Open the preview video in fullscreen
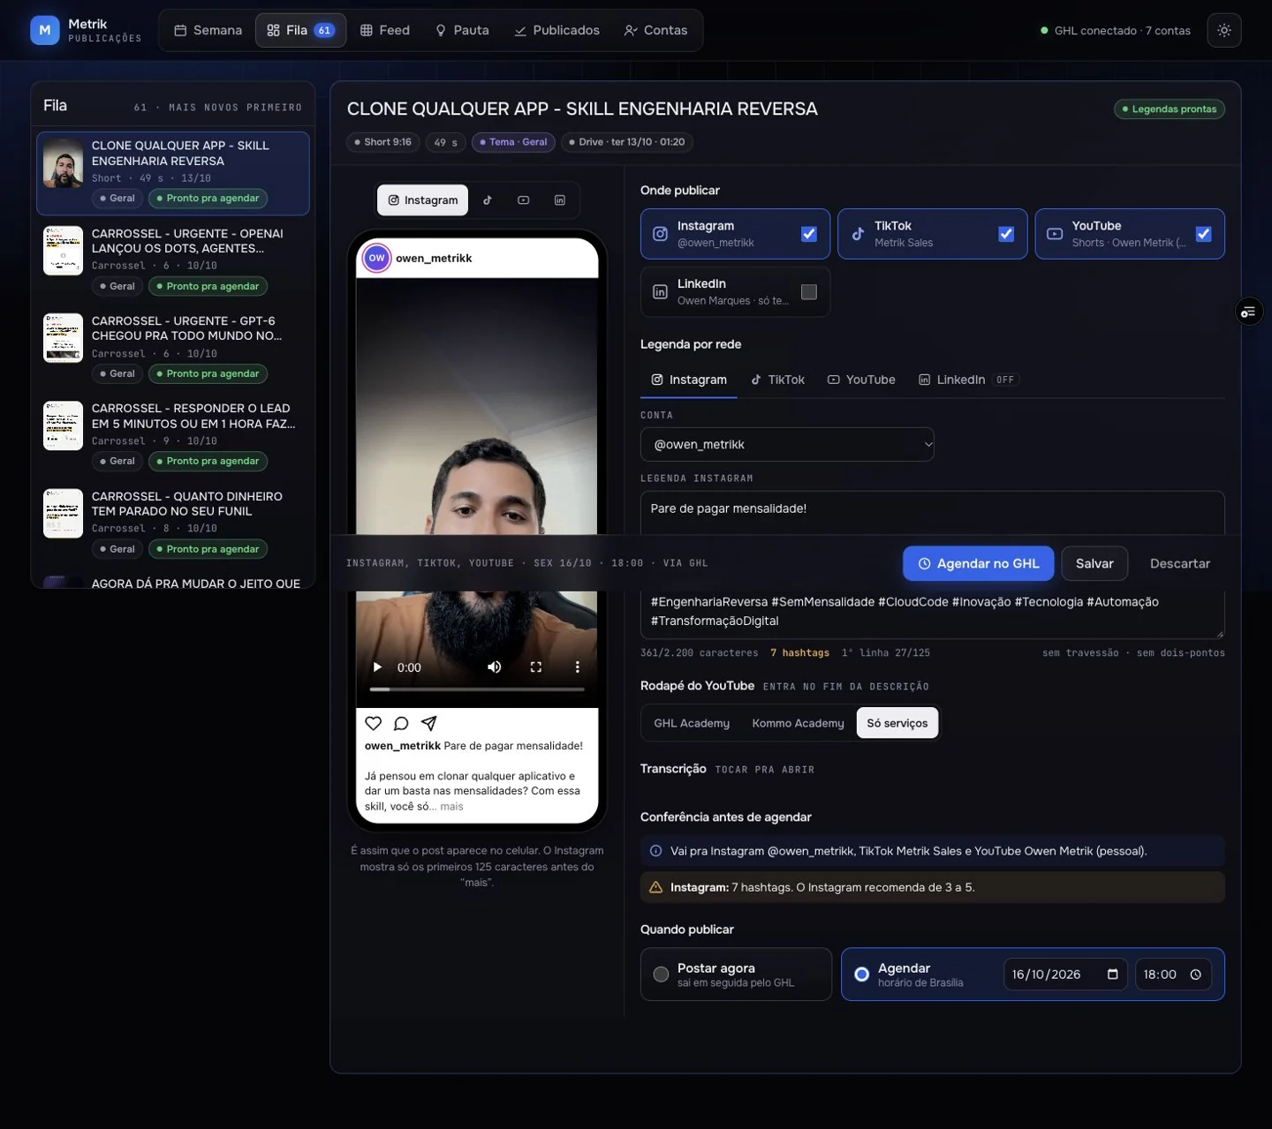1272x1129 pixels. 536,667
